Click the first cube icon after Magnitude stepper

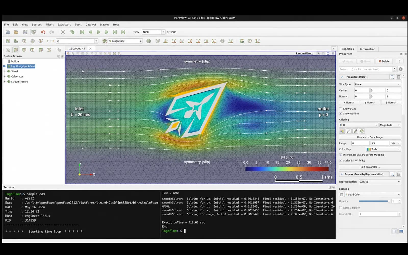tap(149, 41)
